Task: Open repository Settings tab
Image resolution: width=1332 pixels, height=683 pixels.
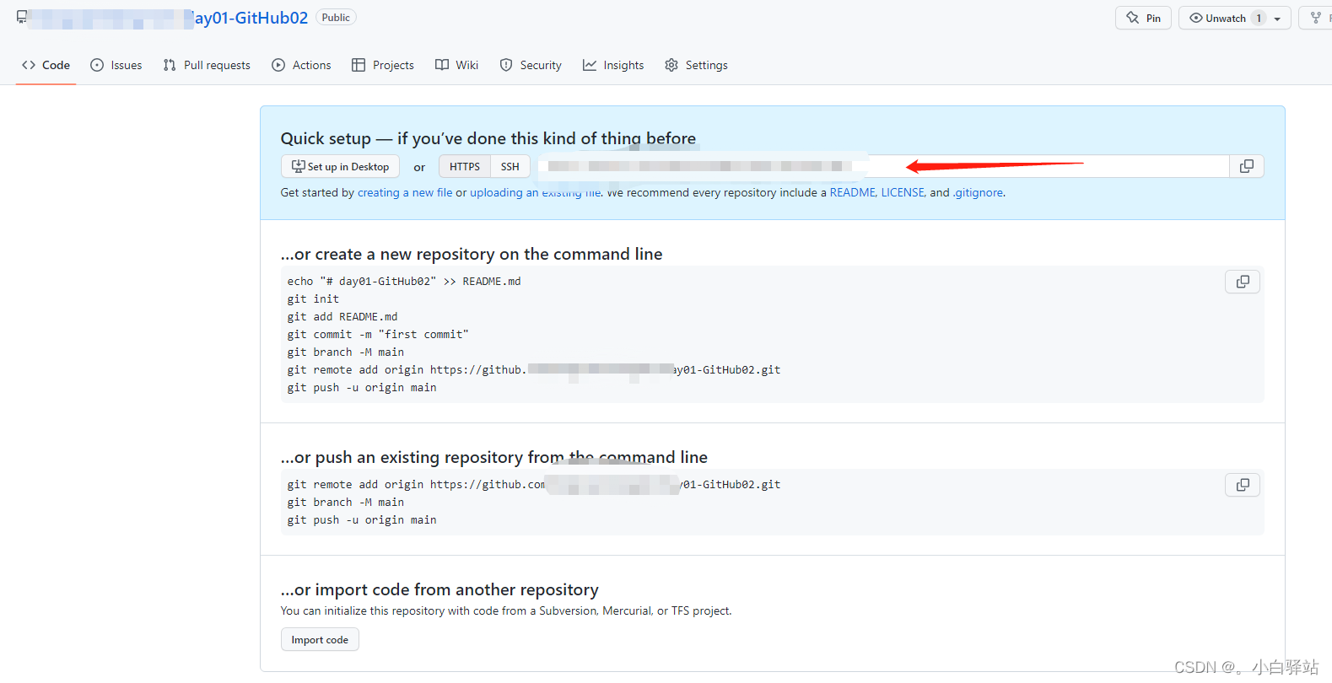Action: [696, 65]
